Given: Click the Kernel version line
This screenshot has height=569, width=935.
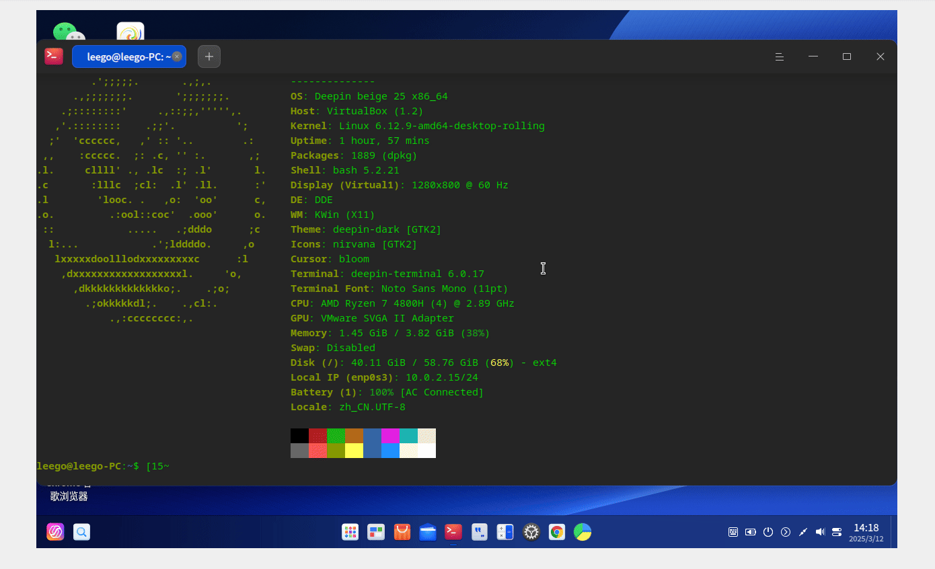Looking at the screenshot, I should (x=418, y=126).
